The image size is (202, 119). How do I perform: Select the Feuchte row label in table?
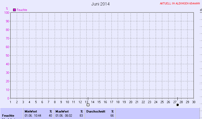click(8, 115)
